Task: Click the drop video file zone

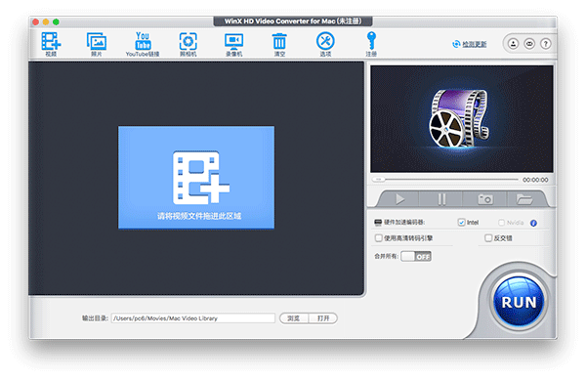Action: tap(196, 177)
